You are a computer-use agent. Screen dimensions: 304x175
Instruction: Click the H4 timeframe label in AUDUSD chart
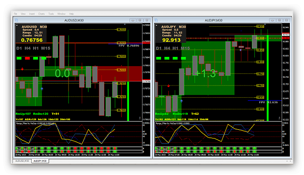point(27,48)
